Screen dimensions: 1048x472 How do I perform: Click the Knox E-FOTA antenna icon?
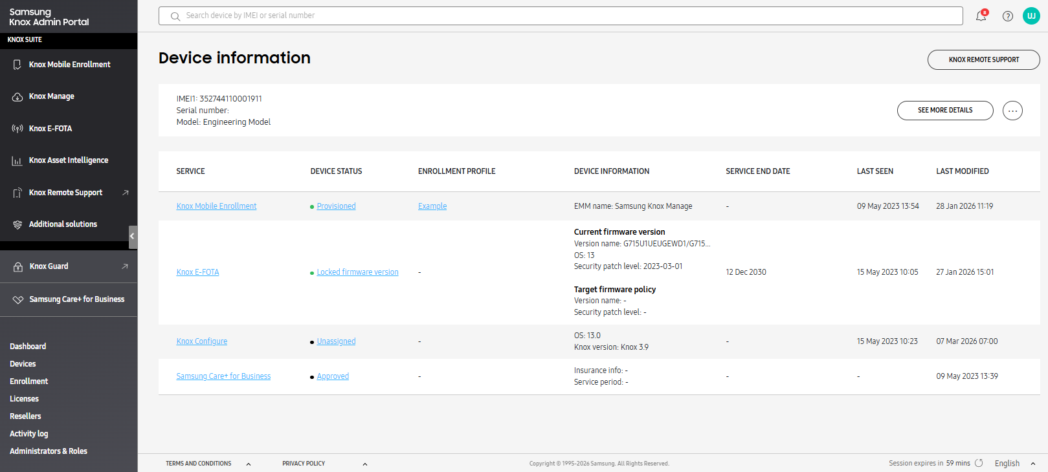point(17,129)
